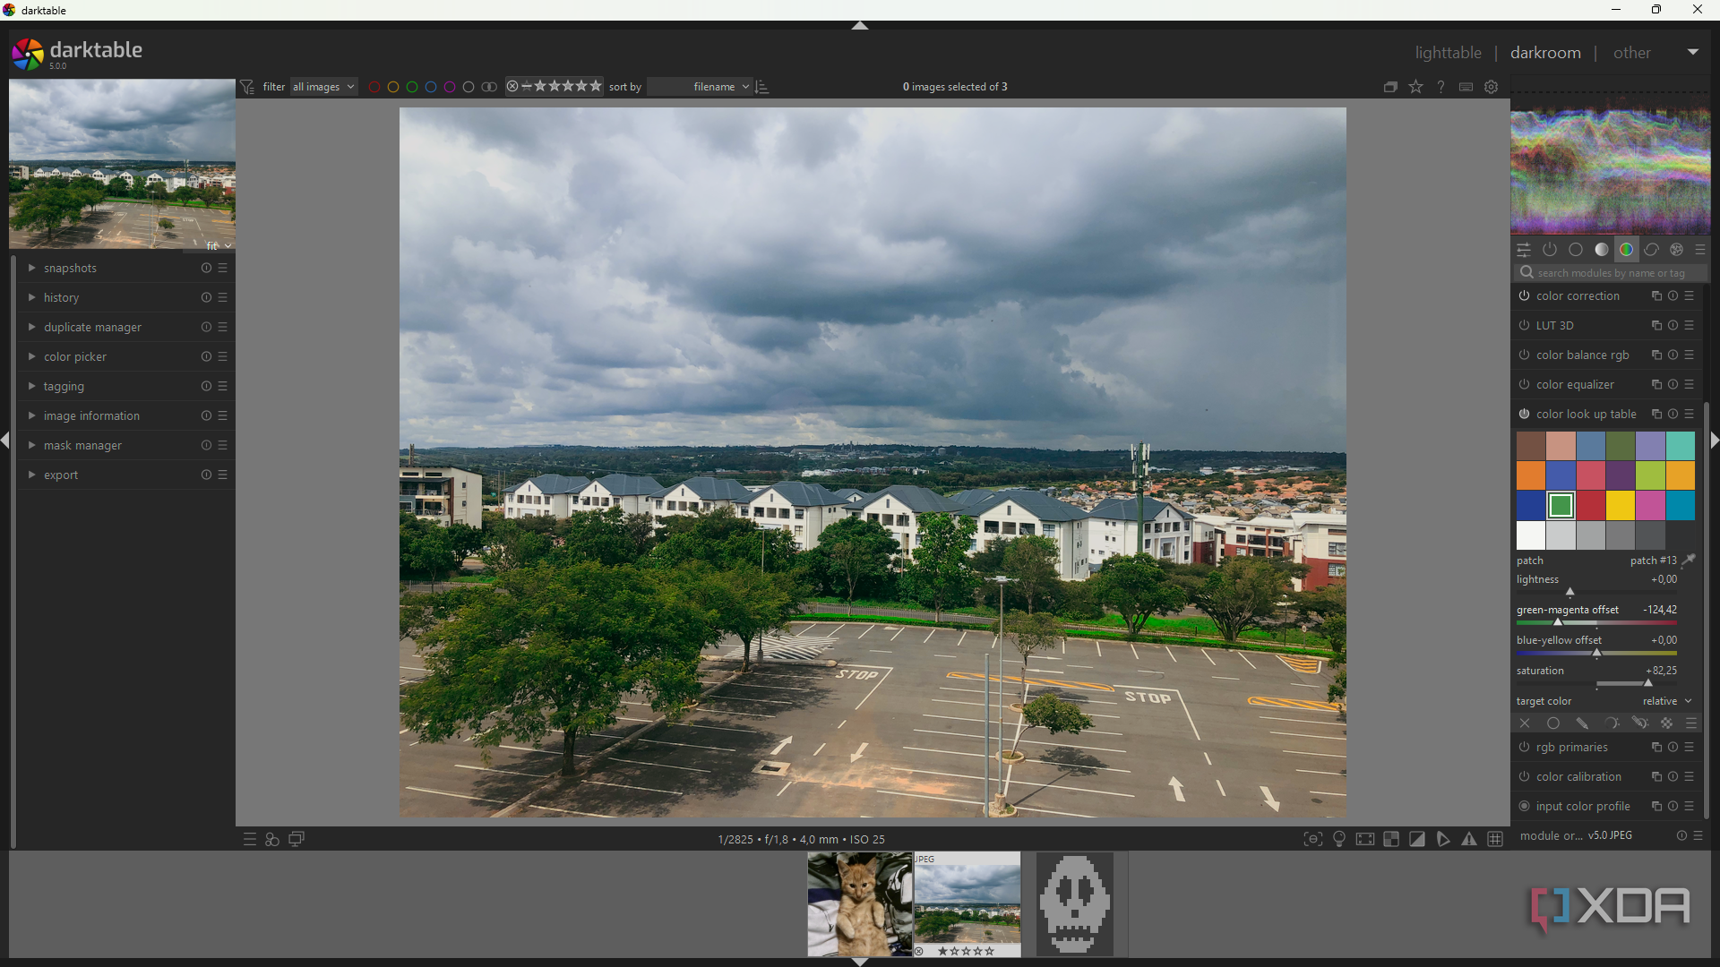
Task: Switch to lighttable view
Action: [x=1448, y=53]
